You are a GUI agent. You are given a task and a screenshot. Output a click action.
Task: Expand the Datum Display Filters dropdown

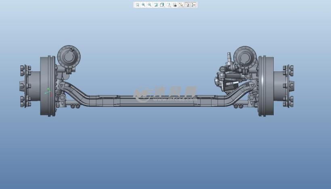(x=181, y=5)
